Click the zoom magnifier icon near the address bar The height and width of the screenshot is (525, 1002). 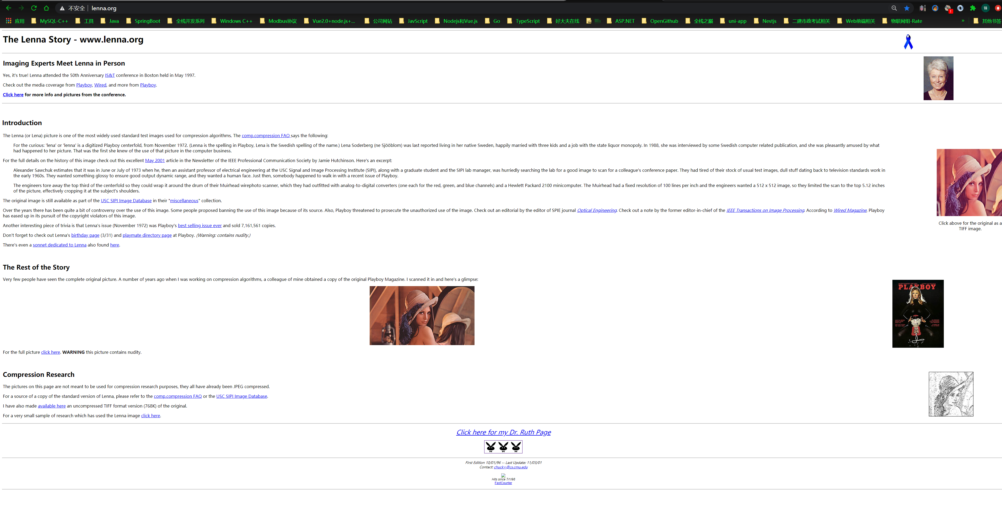click(894, 8)
